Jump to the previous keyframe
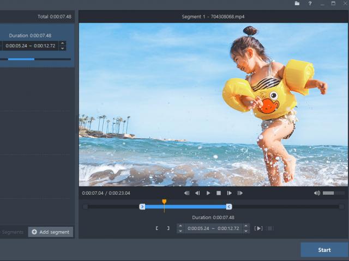This screenshot has height=261, width=349. [186, 193]
